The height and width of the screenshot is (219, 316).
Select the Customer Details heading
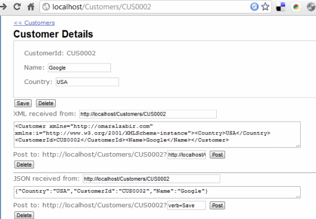(53, 34)
